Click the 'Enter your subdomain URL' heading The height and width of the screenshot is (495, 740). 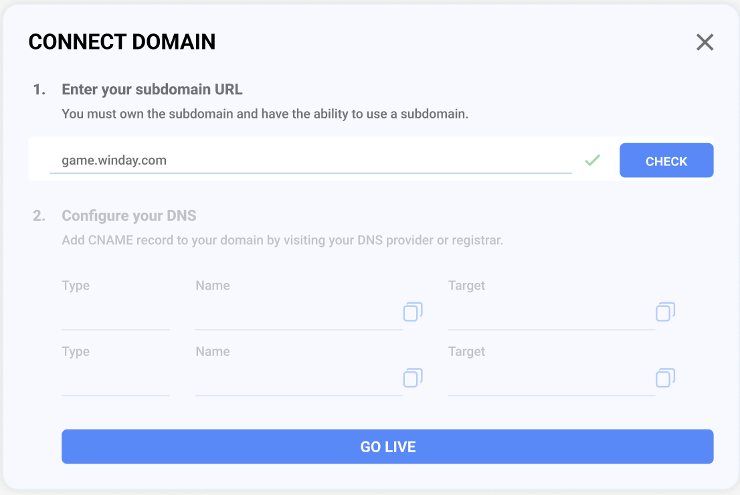tap(152, 89)
